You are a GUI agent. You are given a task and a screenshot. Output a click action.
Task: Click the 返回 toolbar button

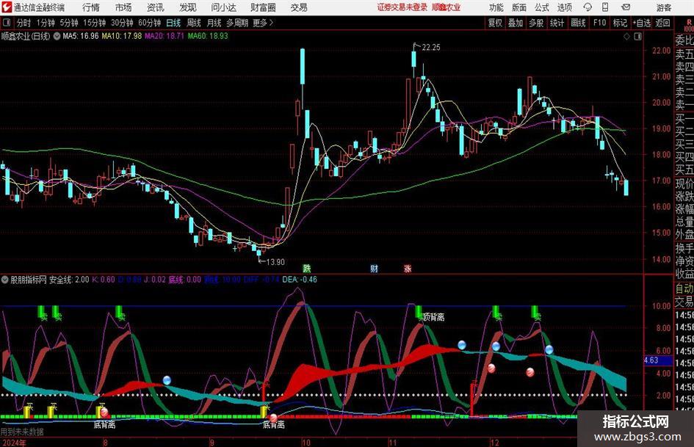pos(662,23)
